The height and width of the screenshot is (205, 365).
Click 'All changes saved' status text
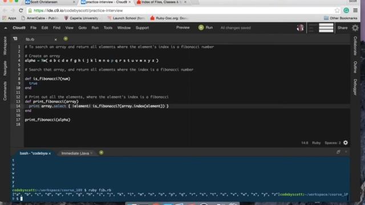pyautogui.click(x=236, y=28)
